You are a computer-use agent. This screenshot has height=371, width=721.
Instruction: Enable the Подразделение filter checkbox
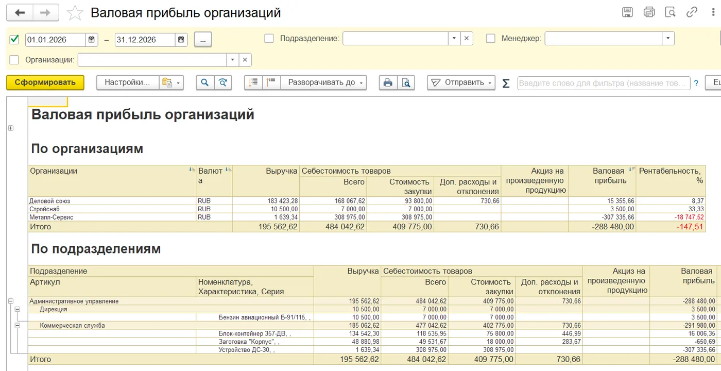point(269,38)
